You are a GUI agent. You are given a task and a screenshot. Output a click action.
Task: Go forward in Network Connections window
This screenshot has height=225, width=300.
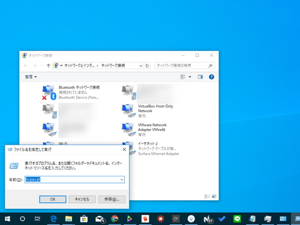(x=34, y=65)
